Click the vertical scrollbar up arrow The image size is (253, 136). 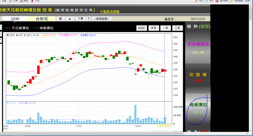click(251, 6)
